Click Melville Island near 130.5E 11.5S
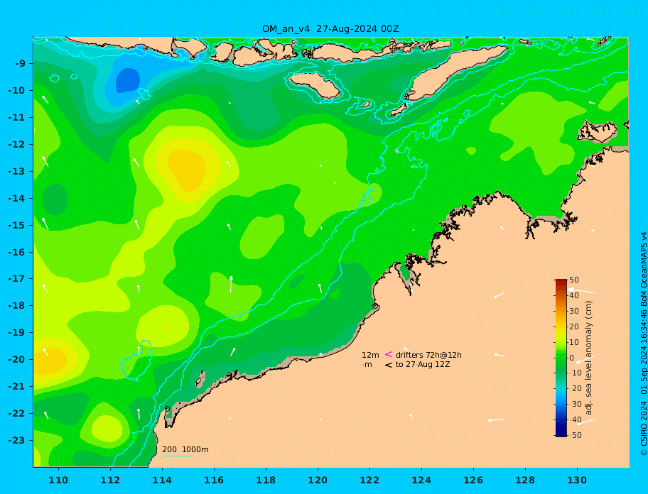 point(597,131)
